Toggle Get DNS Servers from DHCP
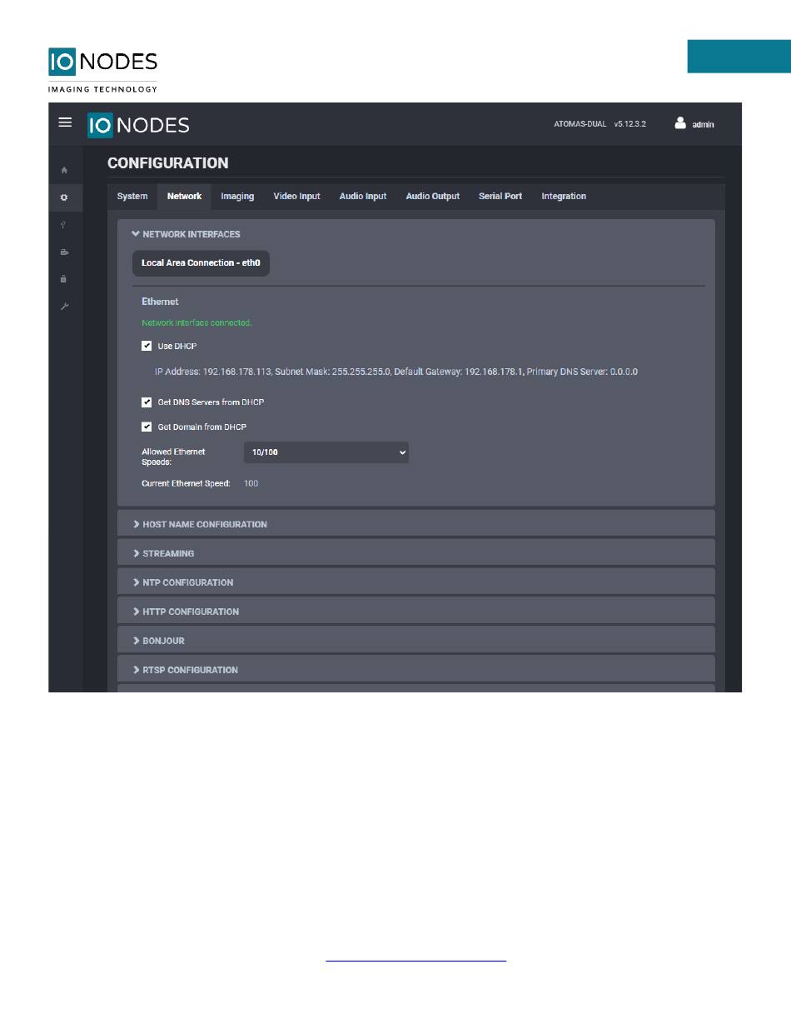Screen dimensions: 791x1024 147,402
